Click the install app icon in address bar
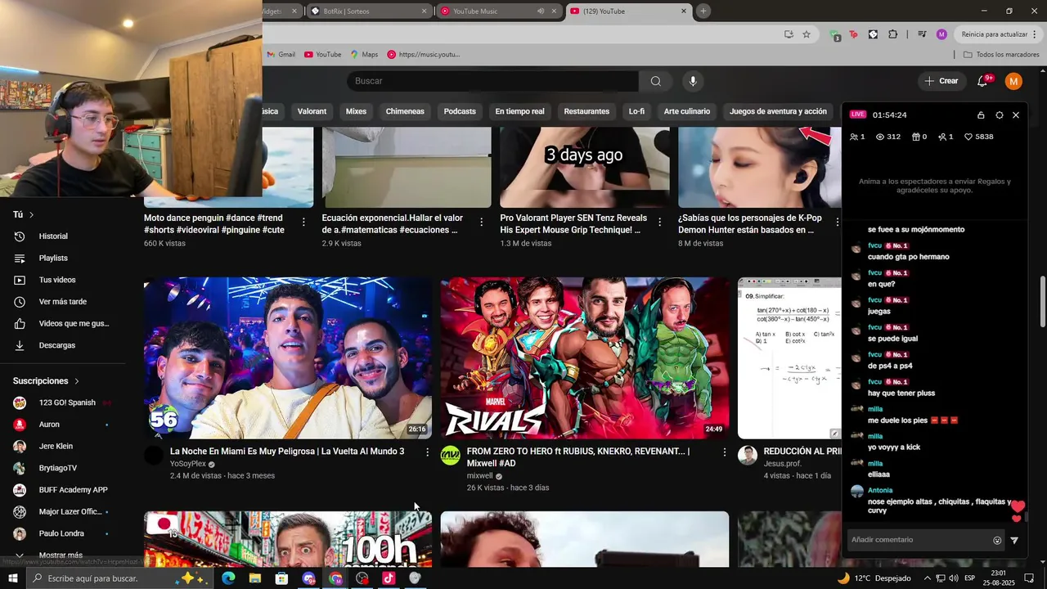Image resolution: width=1047 pixels, height=589 pixels. click(x=789, y=34)
